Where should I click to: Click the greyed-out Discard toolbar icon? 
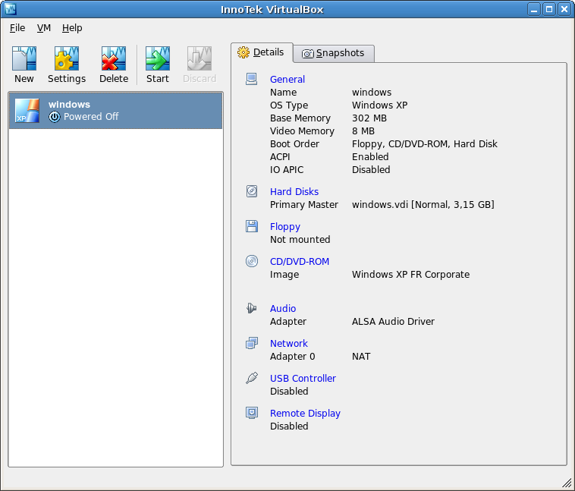pyautogui.click(x=200, y=58)
